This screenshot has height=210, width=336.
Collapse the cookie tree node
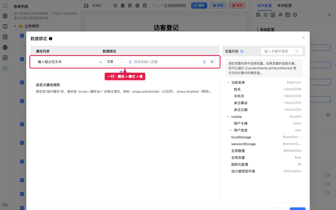[228, 117]
